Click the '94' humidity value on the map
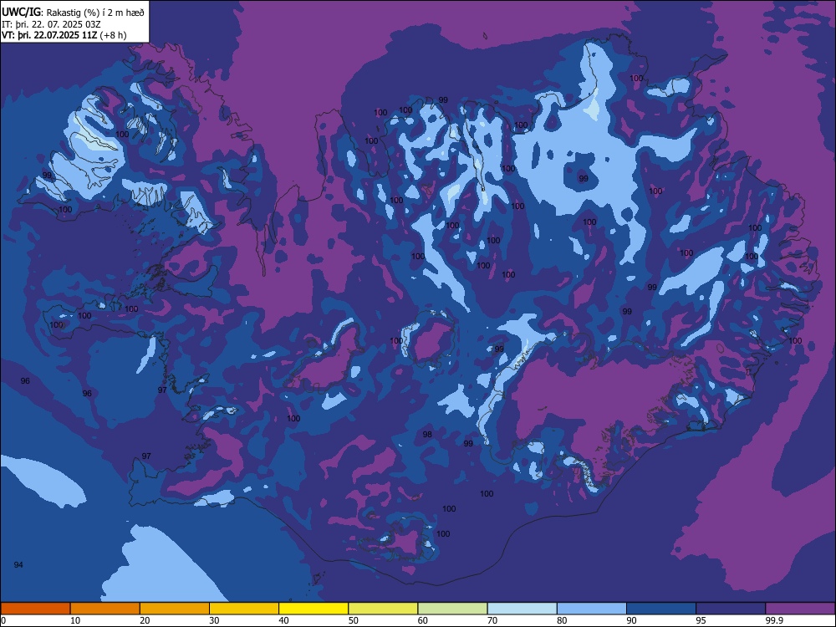Screen dimensions: 836x627 click(18, 564)
